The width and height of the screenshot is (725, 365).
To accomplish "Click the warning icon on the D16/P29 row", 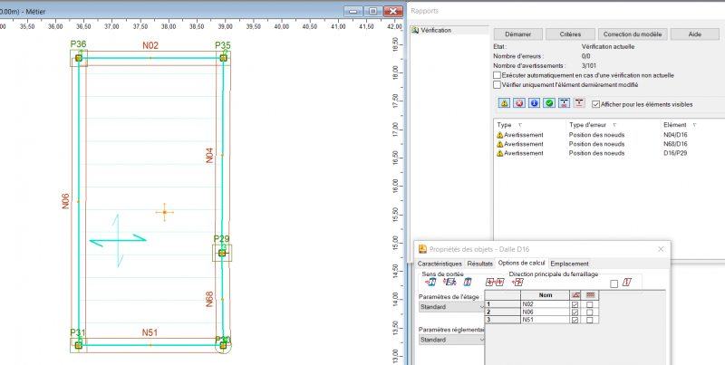I will pyautogui.click(x=499, y=153).
